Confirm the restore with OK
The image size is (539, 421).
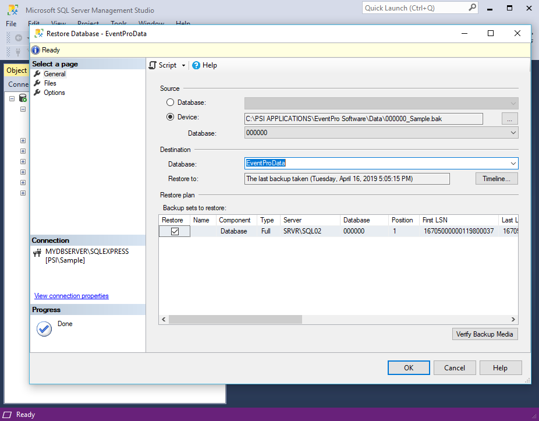click(409, 368)
